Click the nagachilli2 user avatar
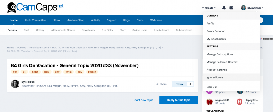 (209, 102)
